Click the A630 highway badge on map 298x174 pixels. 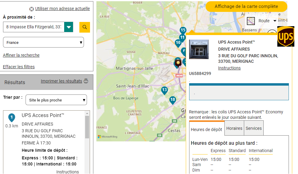click(179, 76)
